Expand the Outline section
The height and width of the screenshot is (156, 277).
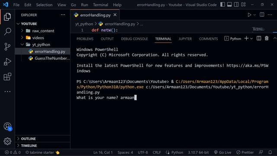[42, 139]
